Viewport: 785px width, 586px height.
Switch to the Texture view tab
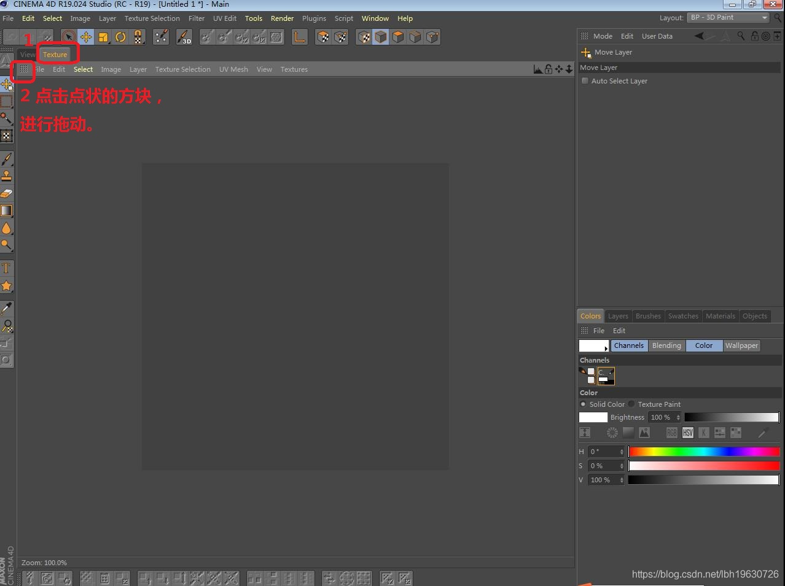[55, 55]
